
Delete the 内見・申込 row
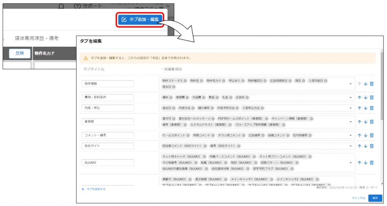[x=372, y=108]
